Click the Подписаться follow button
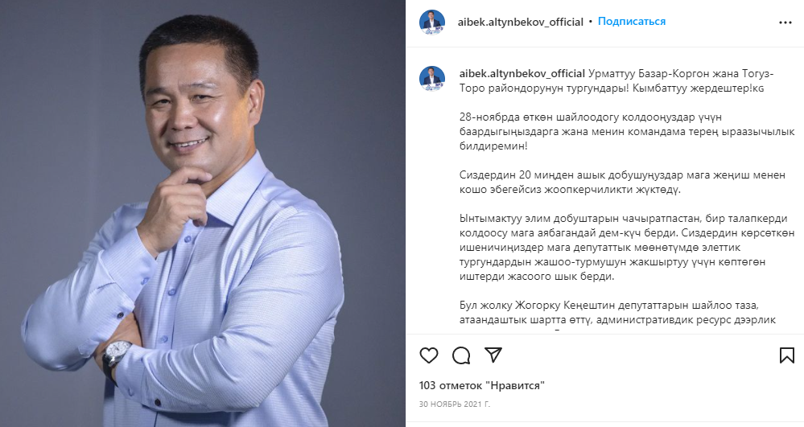Viewport: 804px width, 427px height. pyautogui.click(x=631, y=22)
